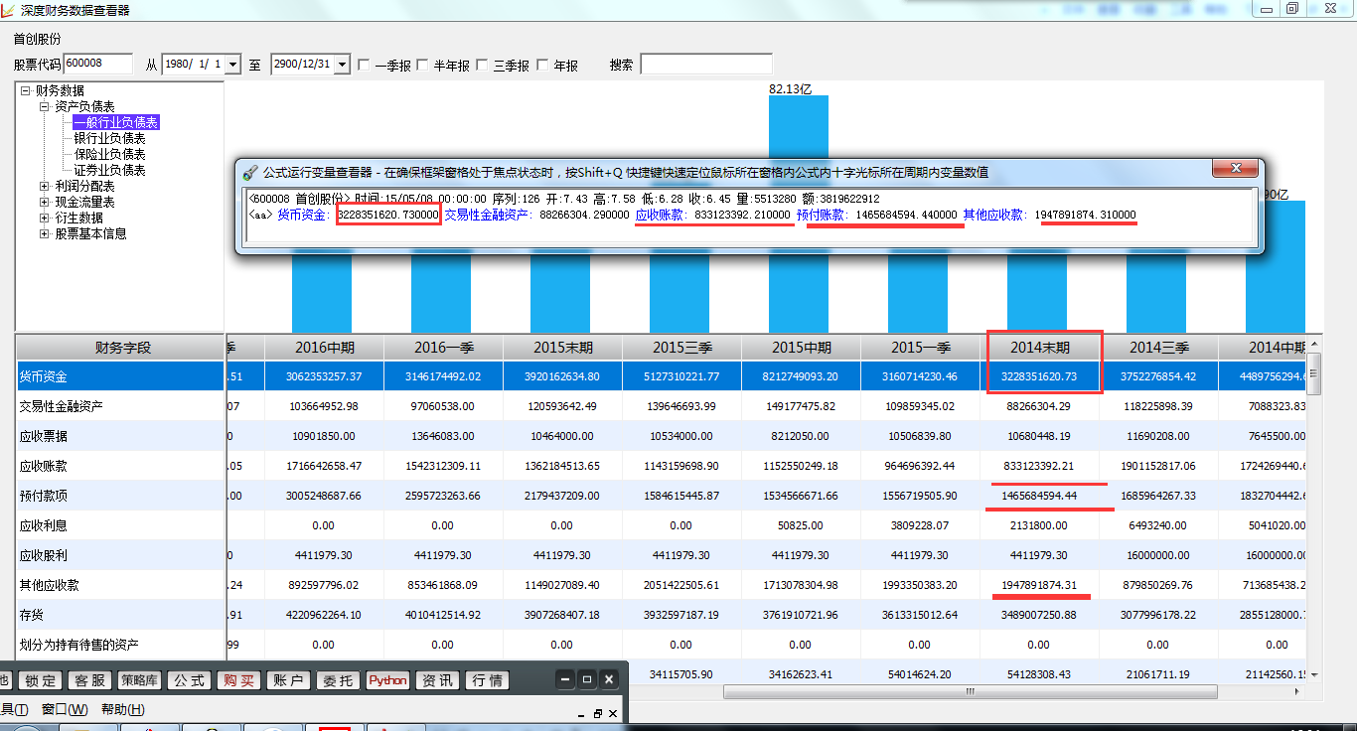Expand the 现金流量表 tree node

tap(44, 202)
